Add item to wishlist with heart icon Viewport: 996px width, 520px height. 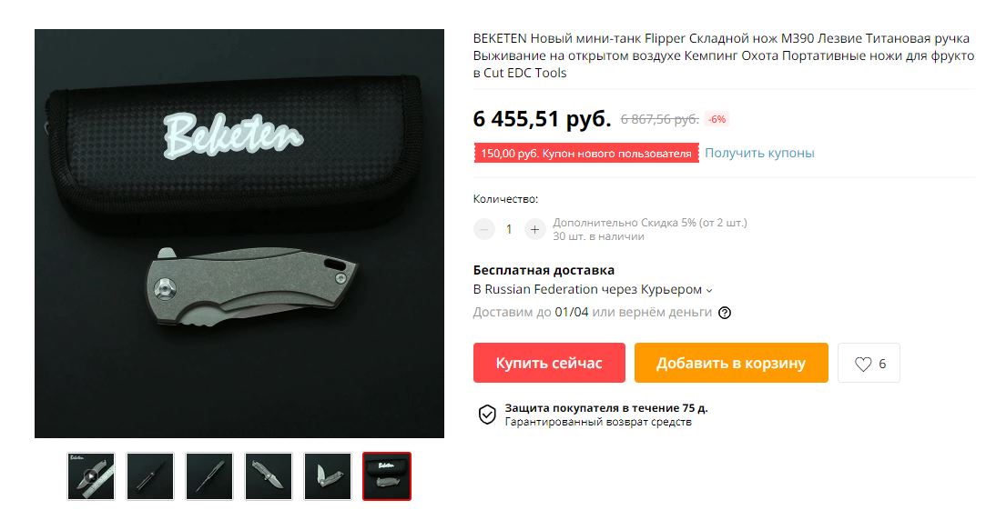[869, 364]
